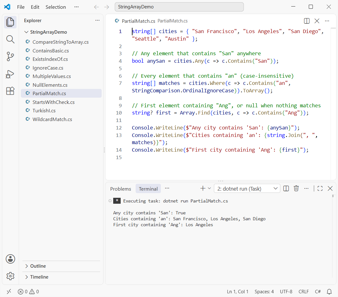Switch to the Terminal tab
This screenshot has width=338, height=297.
[148, 189]
